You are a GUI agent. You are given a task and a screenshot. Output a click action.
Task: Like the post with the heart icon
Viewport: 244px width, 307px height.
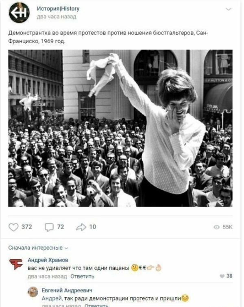[x=13, y=227]
